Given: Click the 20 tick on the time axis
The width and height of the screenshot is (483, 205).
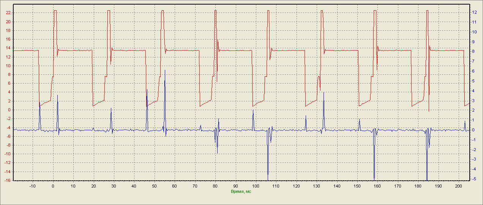Looking at the screenshot, I should click(x=93, y=186).
